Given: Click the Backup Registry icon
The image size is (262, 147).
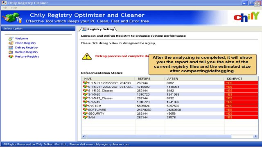Looking at the screenshot, I should point(11,52).
